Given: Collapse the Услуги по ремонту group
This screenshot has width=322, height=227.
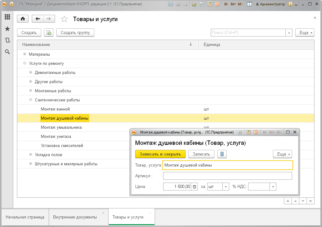Looking at the screenshot, I should point(25,63).
